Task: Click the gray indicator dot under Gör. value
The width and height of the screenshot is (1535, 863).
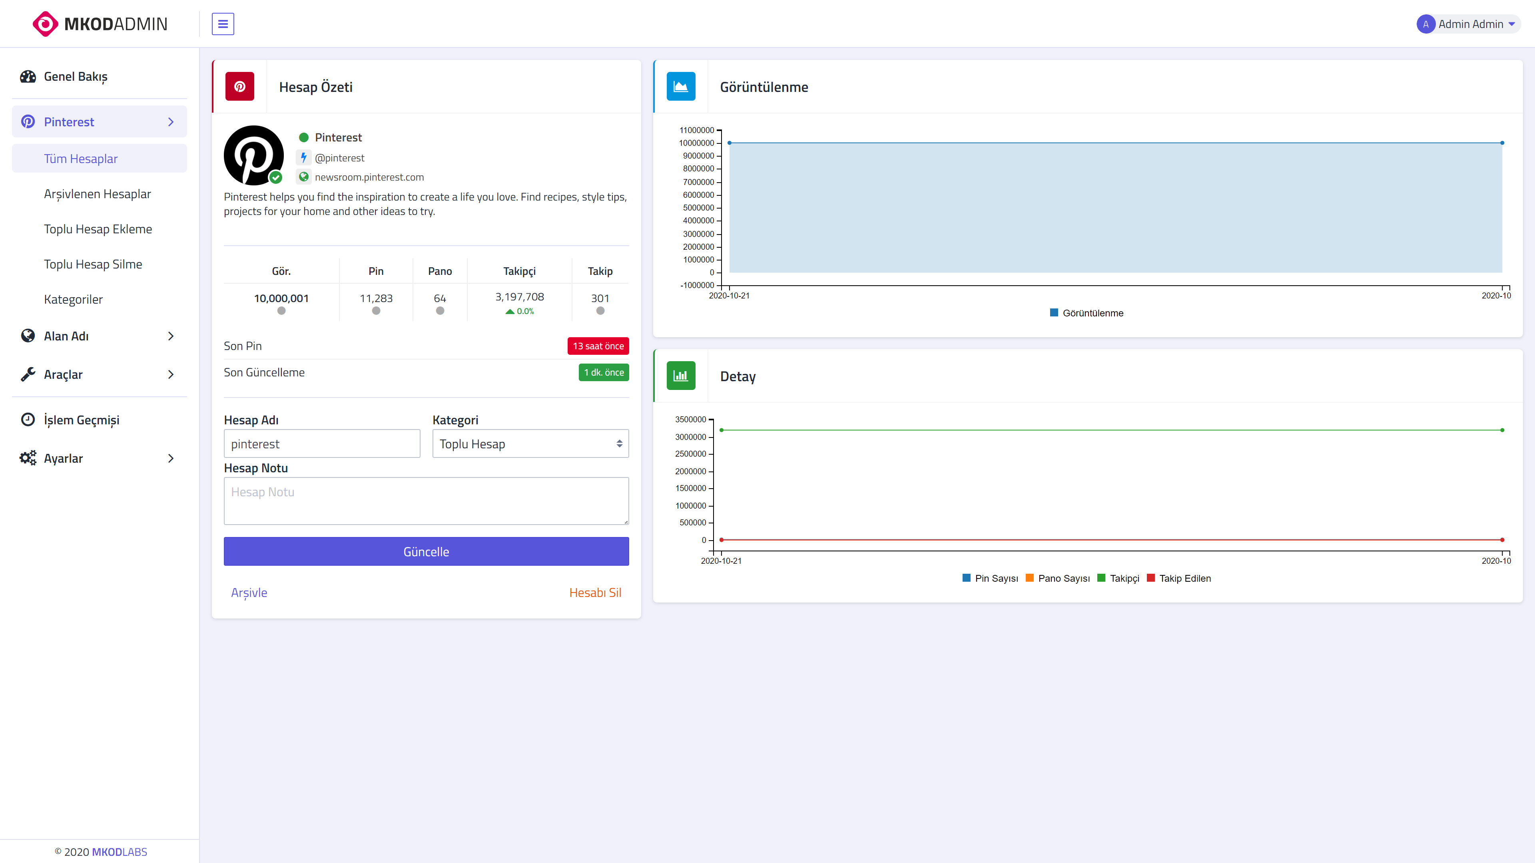Action: tap(281, 311)
